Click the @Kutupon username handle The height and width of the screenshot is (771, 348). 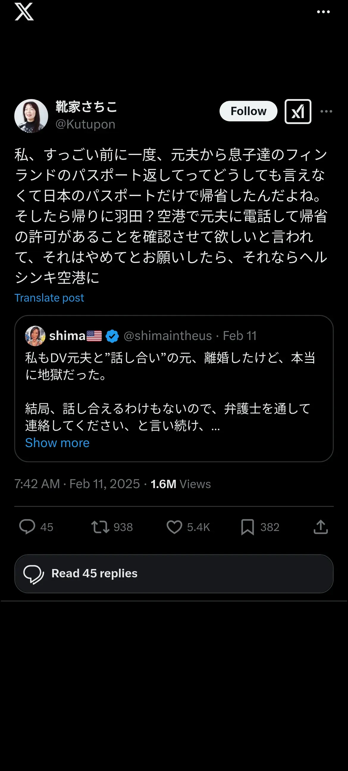85,124
